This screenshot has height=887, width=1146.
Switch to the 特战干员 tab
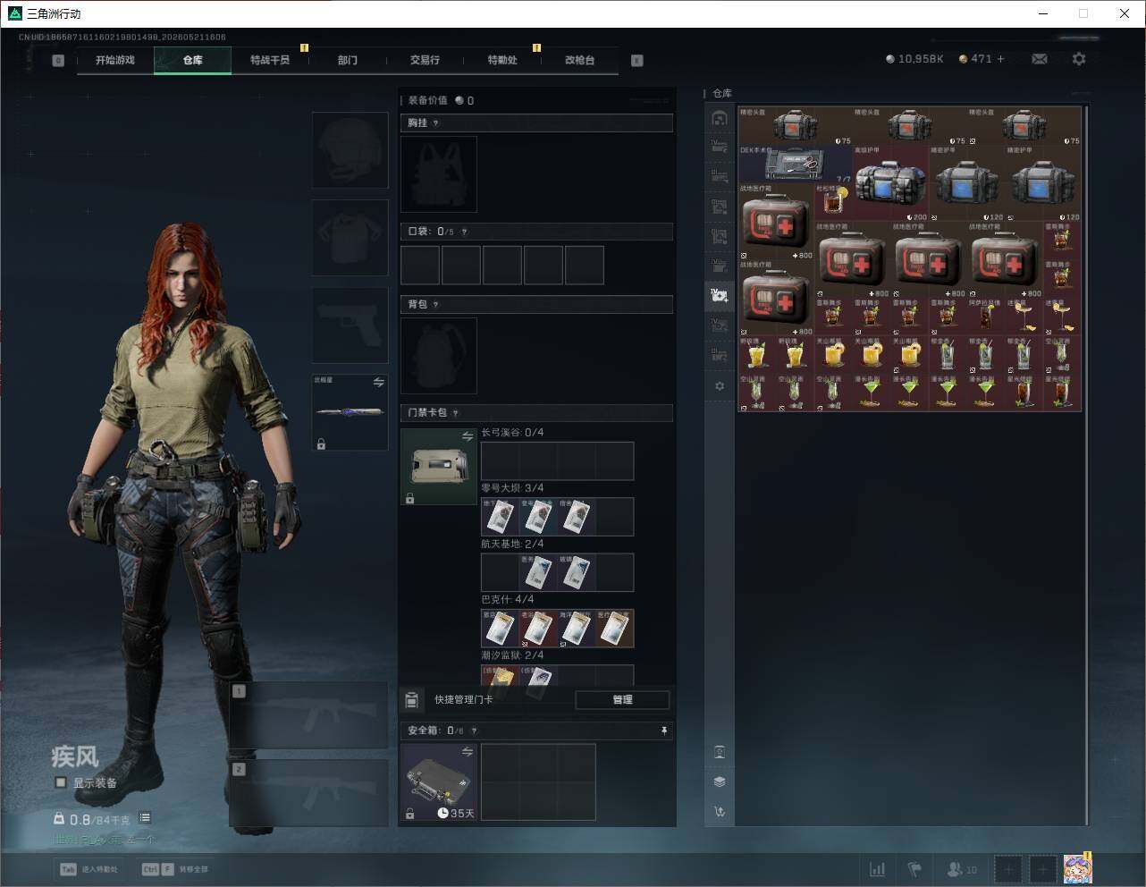coord(270,60)
